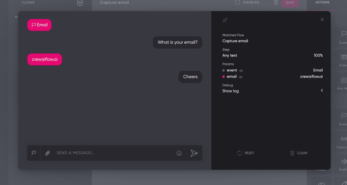Click the Save button in background editor

(x=290, y=3)
